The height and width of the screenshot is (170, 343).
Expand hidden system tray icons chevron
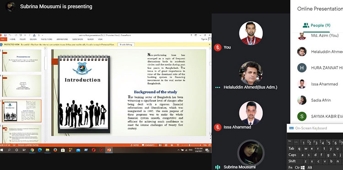point(178,150)
